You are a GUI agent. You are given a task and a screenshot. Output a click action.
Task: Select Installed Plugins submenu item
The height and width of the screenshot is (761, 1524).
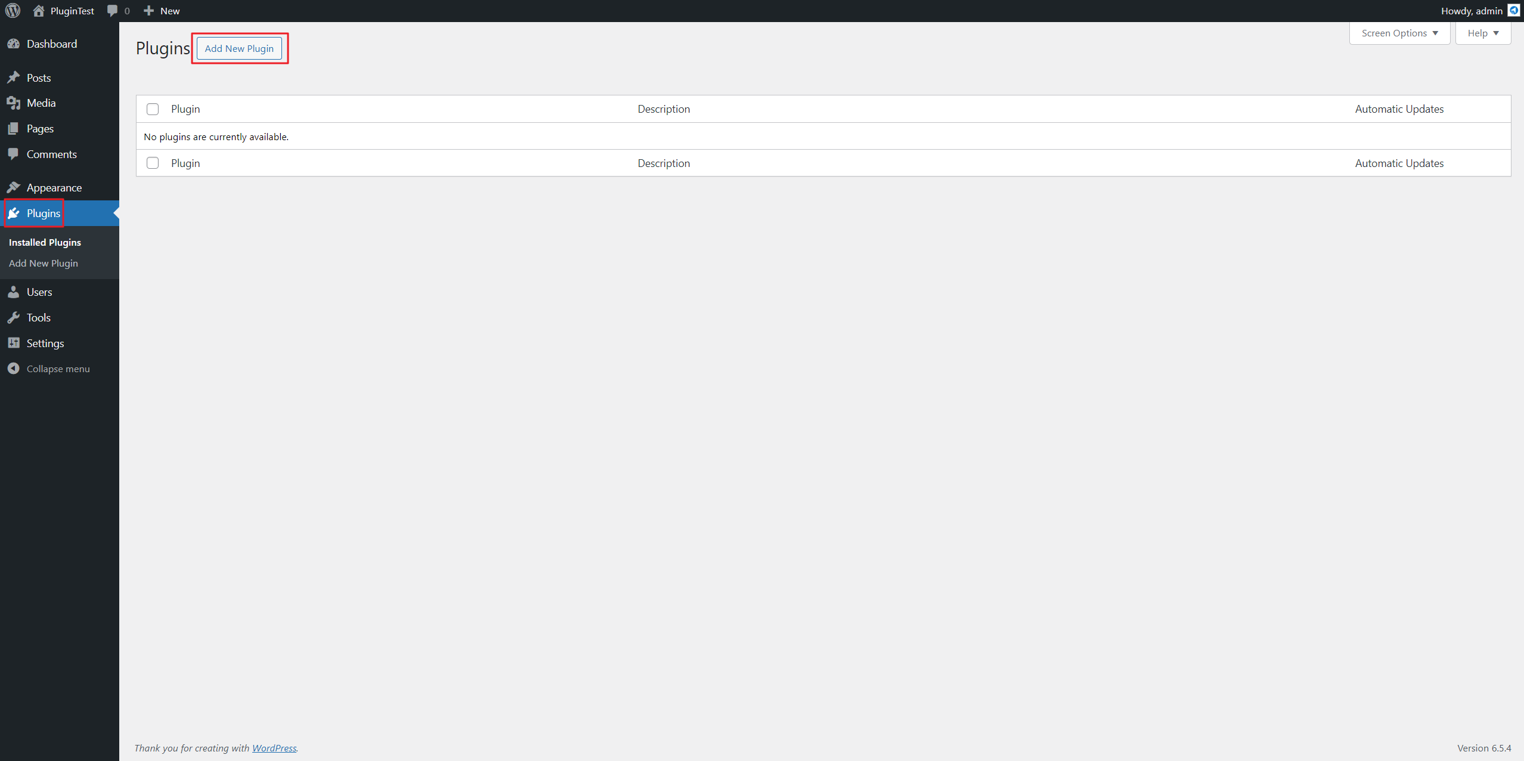45,242
